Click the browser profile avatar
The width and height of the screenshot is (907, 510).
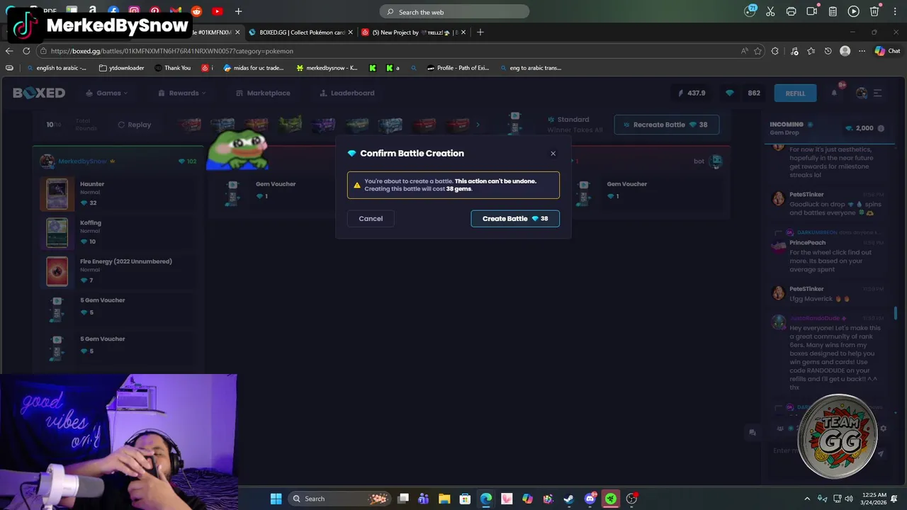pos(845,51)
